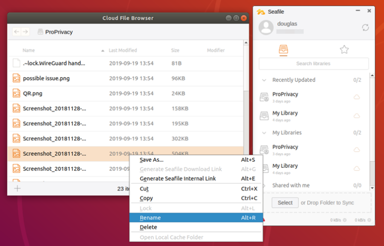The width and height of the screenshot is (384, 246).
Task: Click cloud icon beside My Library under Recently Updated
Action: [x=357, y=116]
